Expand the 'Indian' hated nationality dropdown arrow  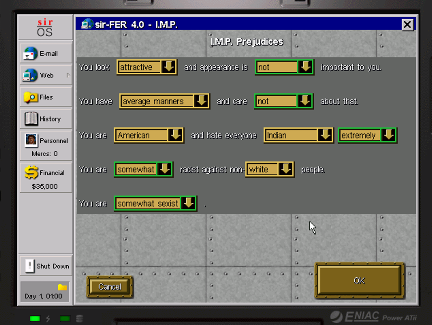(x=325, y=135)
